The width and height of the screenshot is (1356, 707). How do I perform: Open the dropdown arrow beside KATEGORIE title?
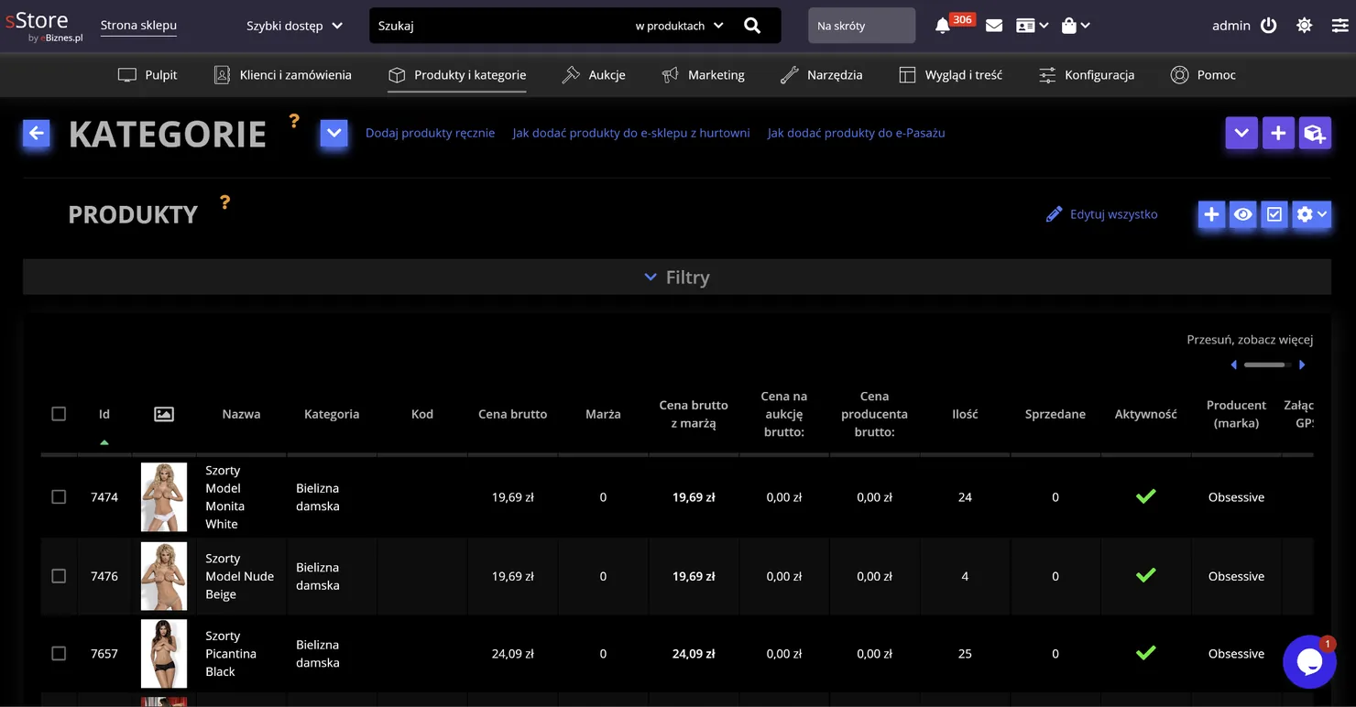pos(334,134)
